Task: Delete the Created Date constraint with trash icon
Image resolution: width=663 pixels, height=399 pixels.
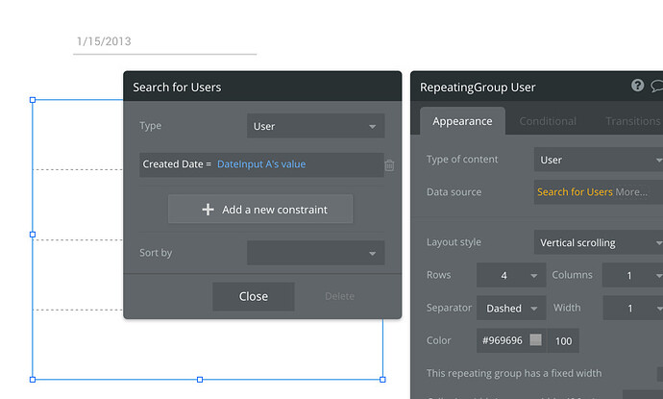Action: click(389, 164)
